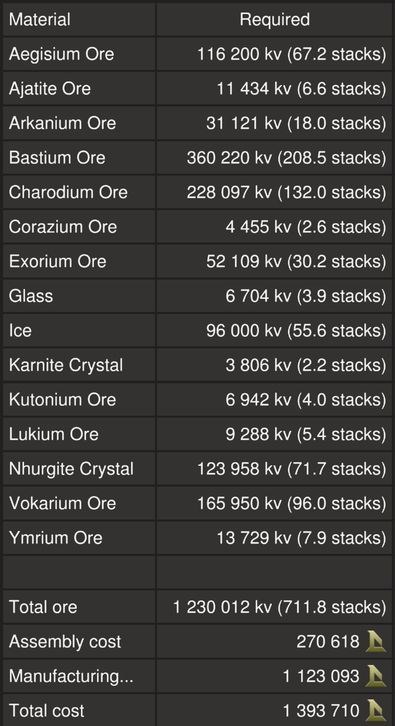Viewport: 395px width, 726px height.
Task: Click the Arkanium Ore entry
Action: pyautogui.click(x=63, y=123)
